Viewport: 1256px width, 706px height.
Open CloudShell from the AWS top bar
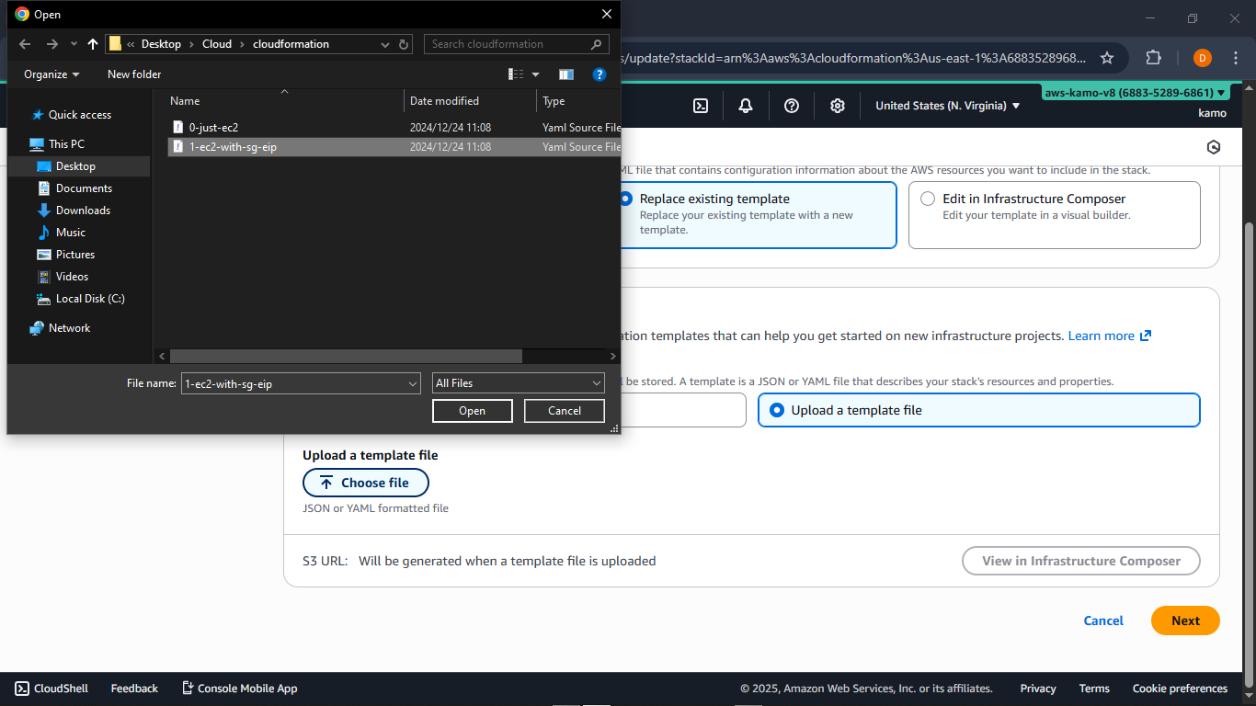tap(51, 688)
